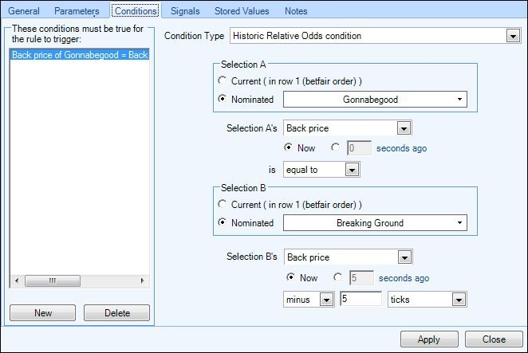The image size is (528, 353).
Task: Click the New condition button
Action: point(43,313)
